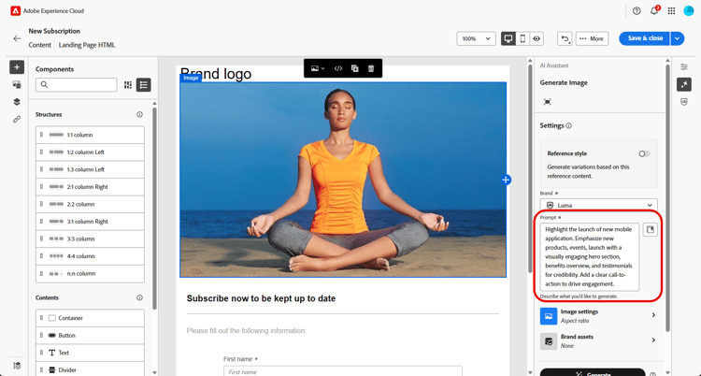The height and width of the screenshot is (376, 701).
Task: Open the settings sliders icon in right rail
Action: [x=684, y=67]
